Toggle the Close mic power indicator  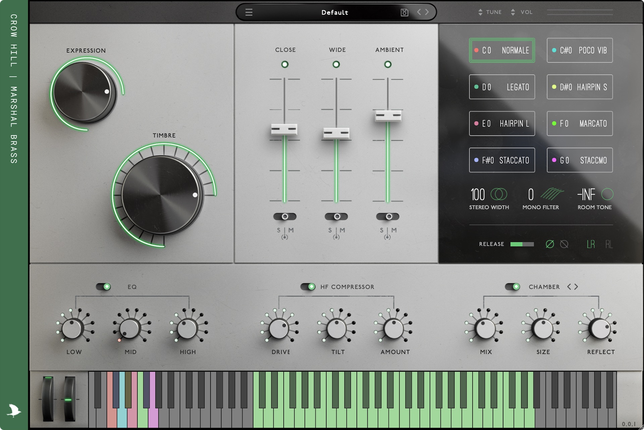click(285, 64)
